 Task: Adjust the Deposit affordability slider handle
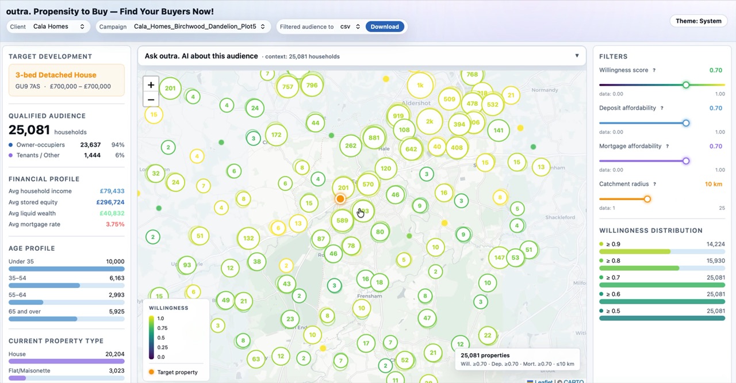(x=686, y=123)
